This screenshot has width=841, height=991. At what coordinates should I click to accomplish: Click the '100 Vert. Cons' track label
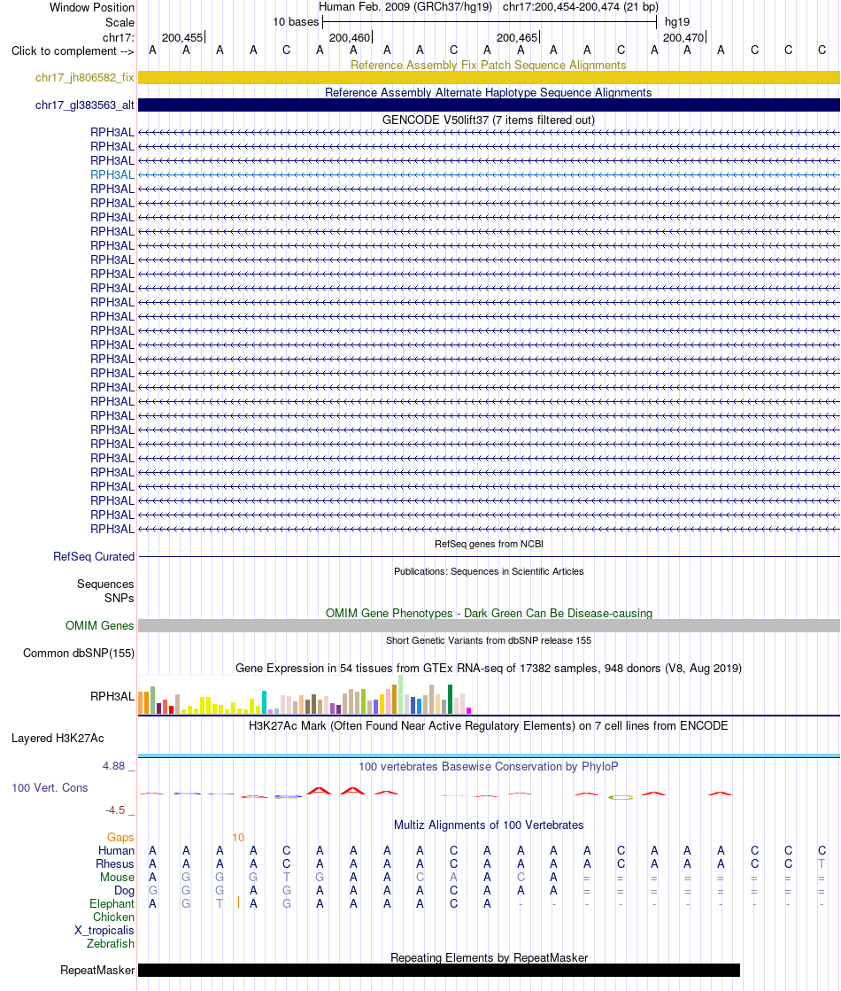tap(50, 787)
